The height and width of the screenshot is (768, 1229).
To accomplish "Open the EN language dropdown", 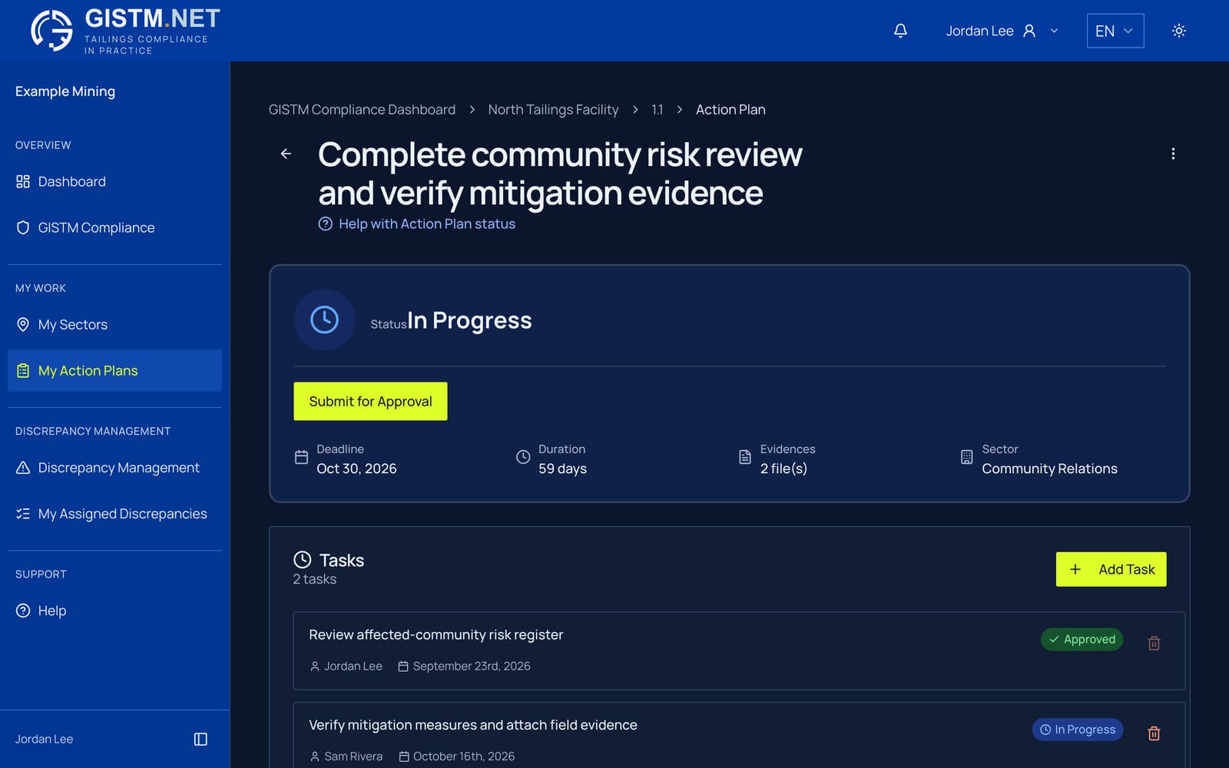I will point(1115,31).
